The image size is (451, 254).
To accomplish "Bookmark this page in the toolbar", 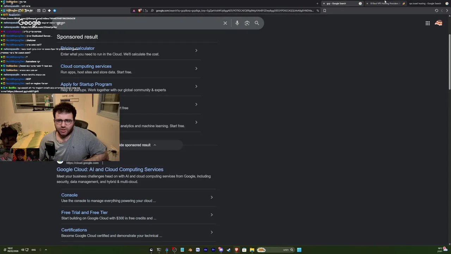I will pyautogui.click(x=325, y=11).
